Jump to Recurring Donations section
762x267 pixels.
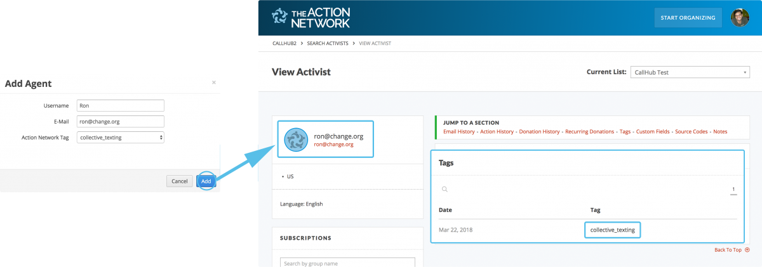point(590,131)
